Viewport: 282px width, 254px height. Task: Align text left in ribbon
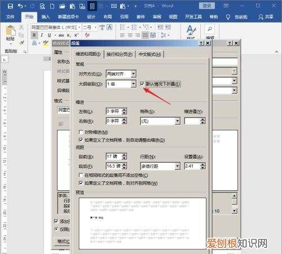coord(122,35)
